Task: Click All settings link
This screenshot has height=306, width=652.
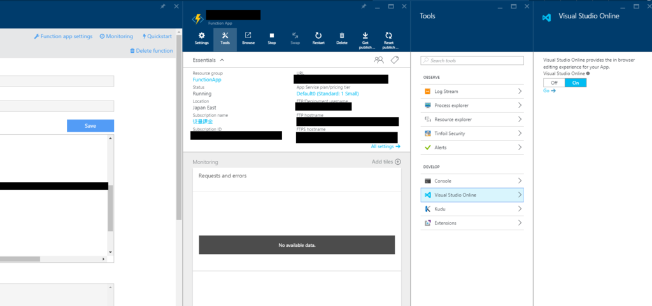Action: coord(385,146)
